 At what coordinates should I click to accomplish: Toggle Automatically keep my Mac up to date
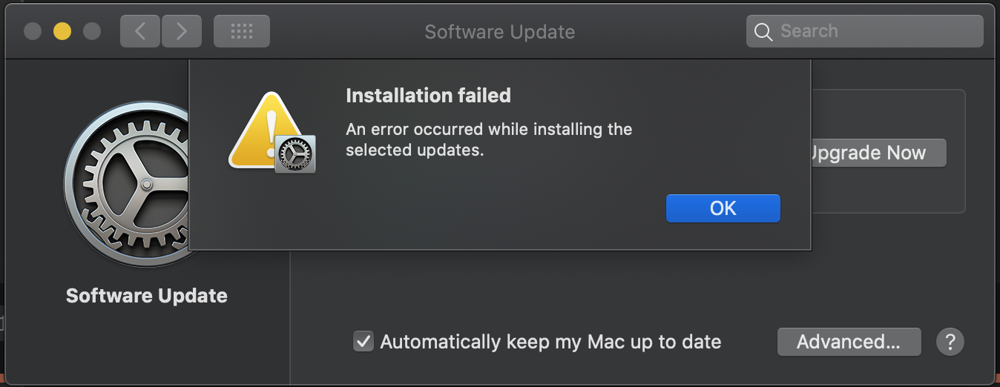pos(364,342)
